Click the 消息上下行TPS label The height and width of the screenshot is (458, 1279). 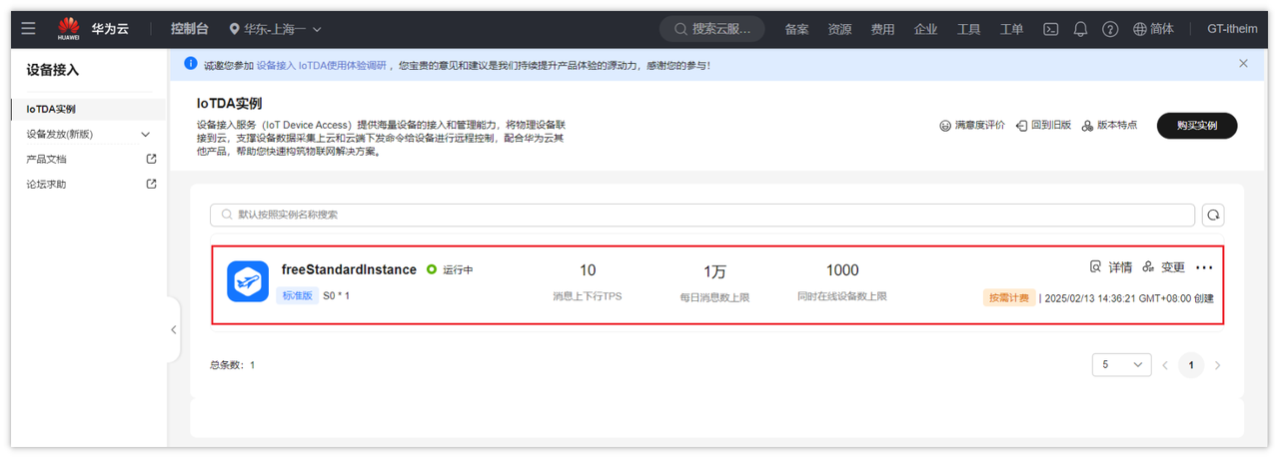pyautogui.click(x=588, y=296)
